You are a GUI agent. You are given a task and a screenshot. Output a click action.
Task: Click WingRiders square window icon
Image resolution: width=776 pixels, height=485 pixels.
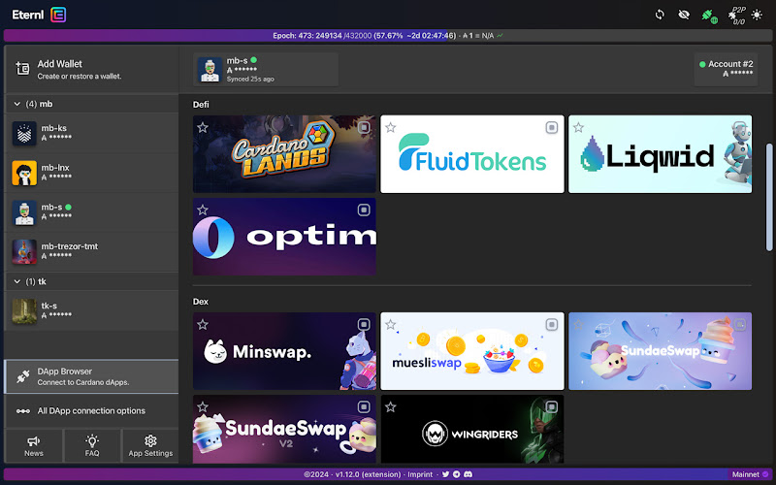point(551,406)
